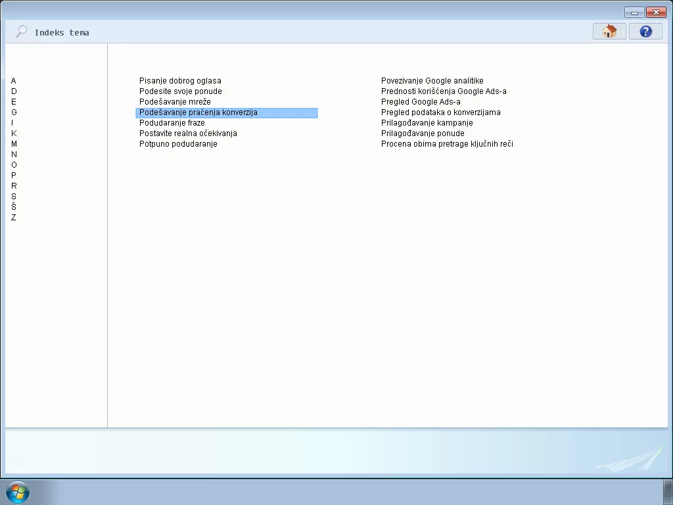
Task: Jump to index letter A
Action: 13,81
